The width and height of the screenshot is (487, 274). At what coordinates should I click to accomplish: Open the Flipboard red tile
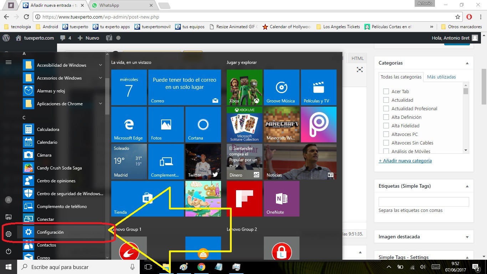coord(245,199)
